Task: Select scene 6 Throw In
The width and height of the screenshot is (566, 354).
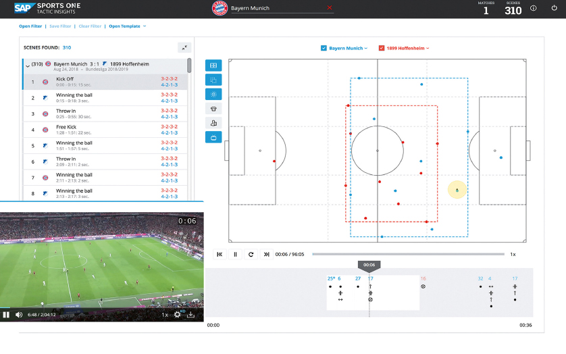Action: pyautogui.click(x=105, y=161)
